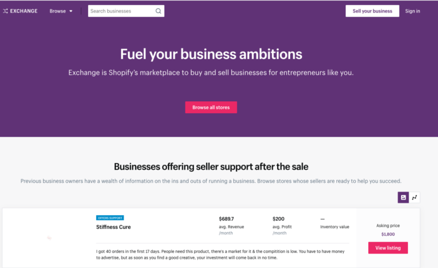Image resolution: width=438 pixels, height=268 pixels.
Task: Click the Exchange shuffle logo icon
Action: (6, 11)
